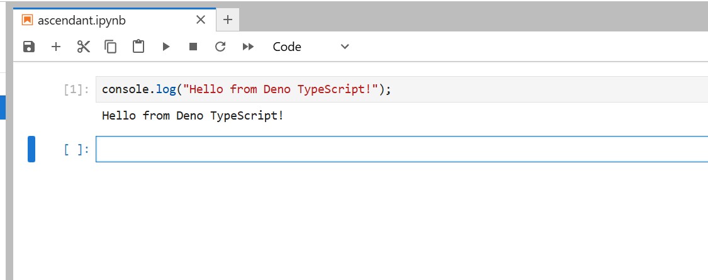708x280 pixels.
Task: Restart the kernel using the circular arrow
Action: click(x=220, y=47)
